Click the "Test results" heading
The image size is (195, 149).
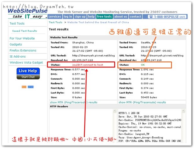tap(59, 29)
